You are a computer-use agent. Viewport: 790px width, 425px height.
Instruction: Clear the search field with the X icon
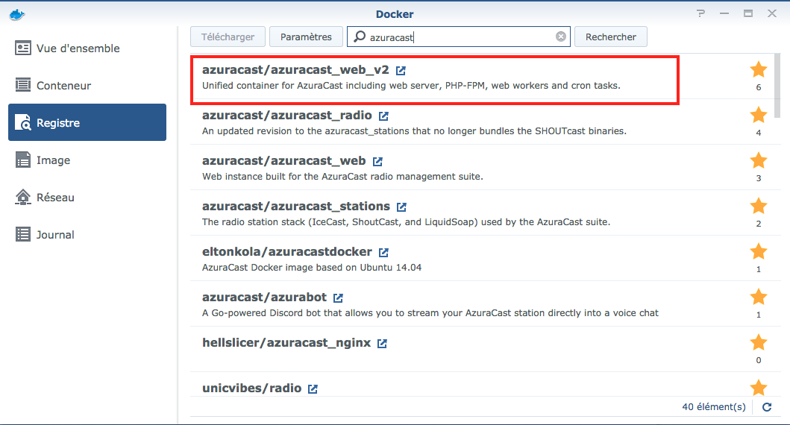click(x=561, y=37)
